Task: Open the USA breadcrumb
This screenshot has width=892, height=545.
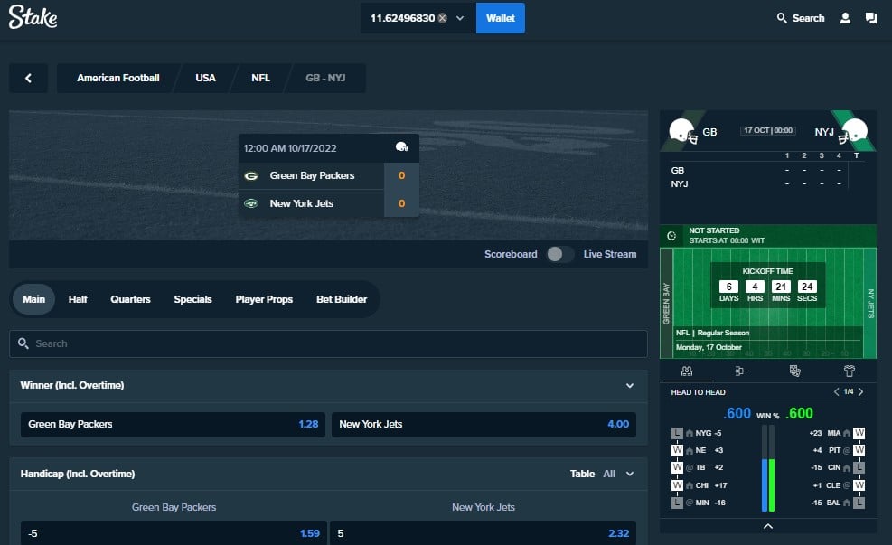Action: pos(205,78)
